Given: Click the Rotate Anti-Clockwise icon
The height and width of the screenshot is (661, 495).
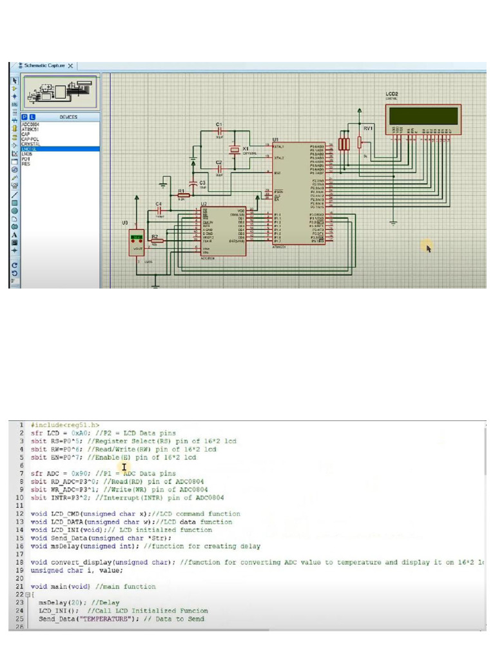Looking at the screenshot, I should coord(15,273).
